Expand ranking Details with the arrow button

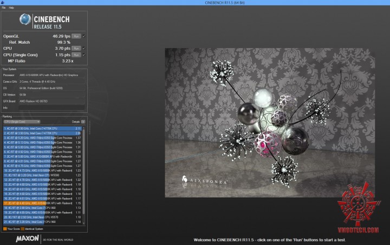(83, 121)
